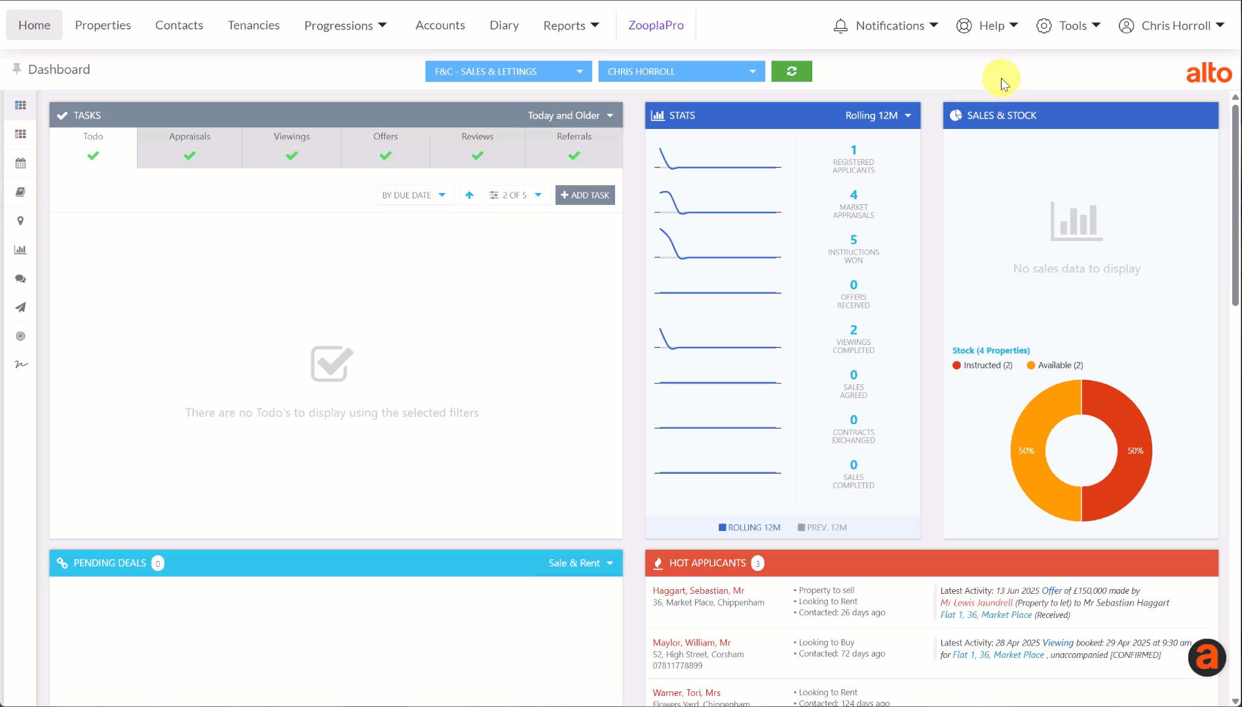This screenshot has width=1242, height=707.
Task: Click the calendar icon in the left sidebar
Action: point(20,164)
